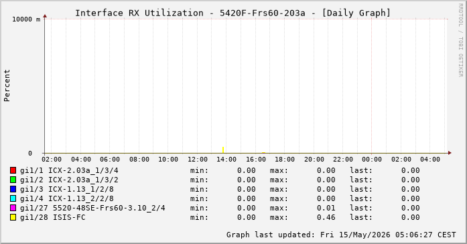Click the 10:00 x-axis time label

(x=168, y=160)
